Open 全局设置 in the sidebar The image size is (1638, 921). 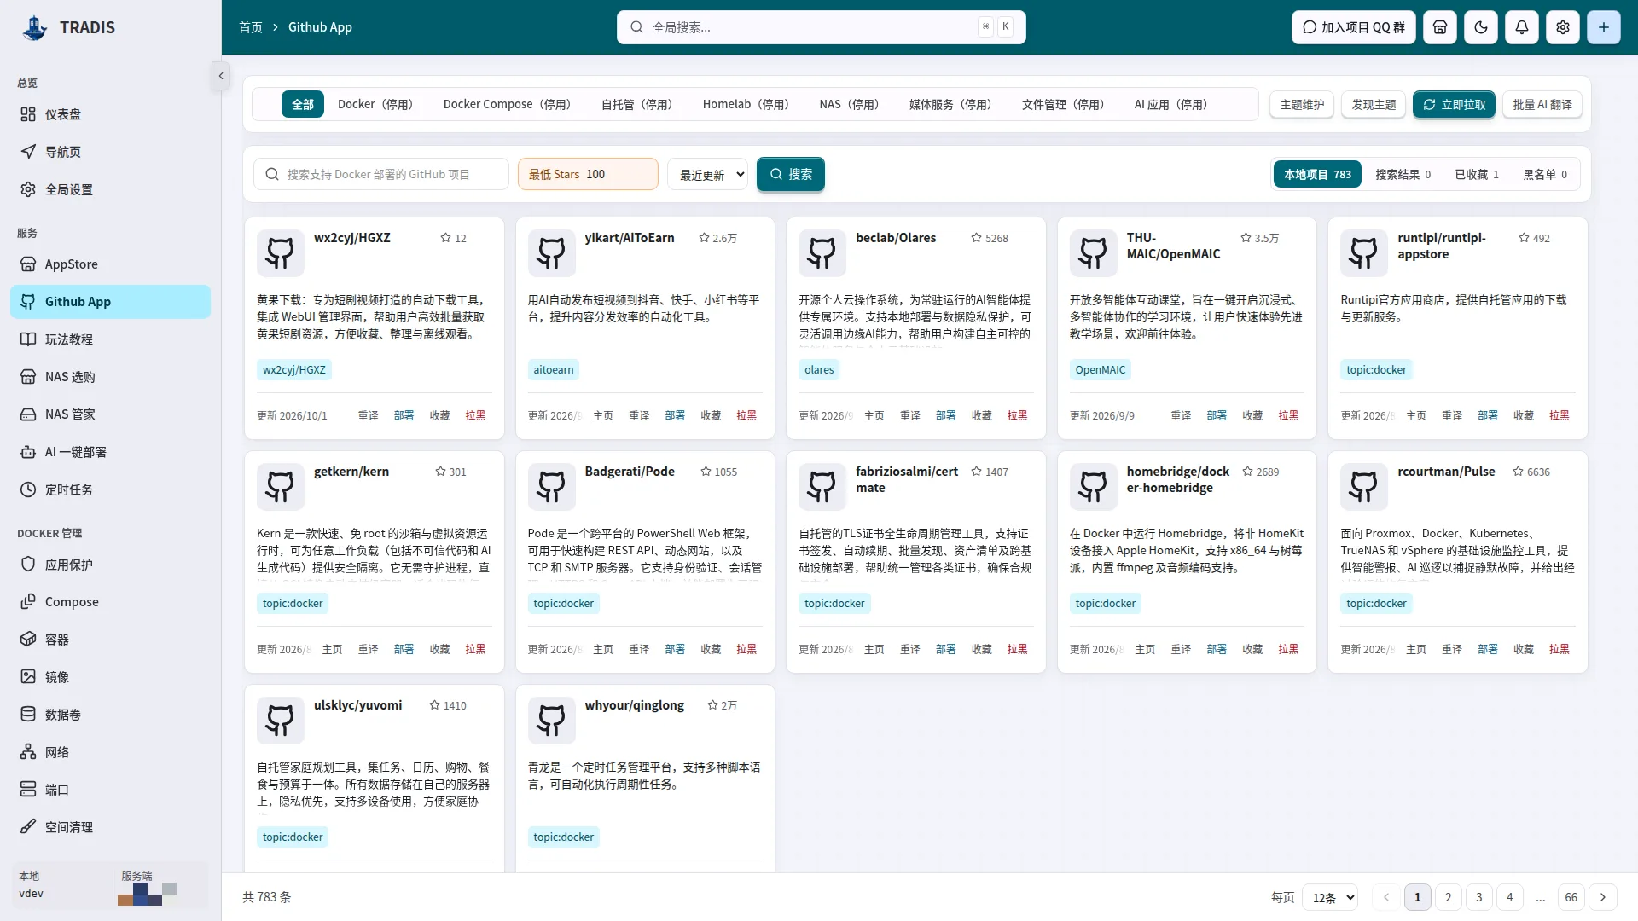(110, 189)
